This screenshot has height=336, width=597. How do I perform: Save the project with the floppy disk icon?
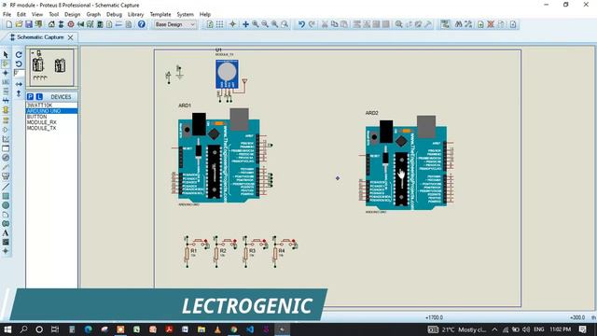click(x=29, y=24)
